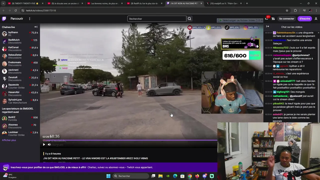This screenshot has height=180, width=320.
Task: Click polychrome7 mention in chat
Action: tap(301, 55)
